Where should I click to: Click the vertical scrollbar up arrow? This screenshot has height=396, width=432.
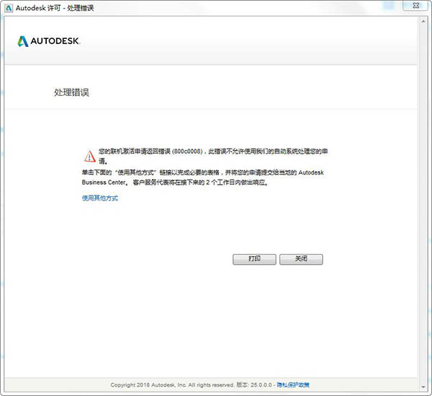click(x=423, y=22)
